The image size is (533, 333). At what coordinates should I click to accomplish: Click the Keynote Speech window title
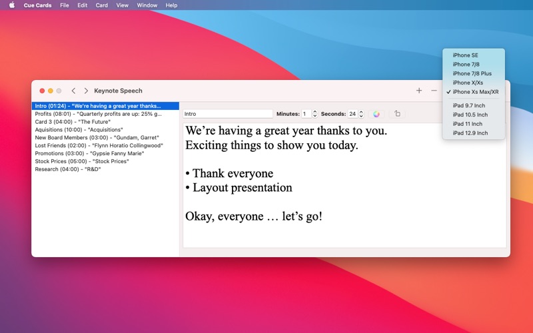(118, 91)
